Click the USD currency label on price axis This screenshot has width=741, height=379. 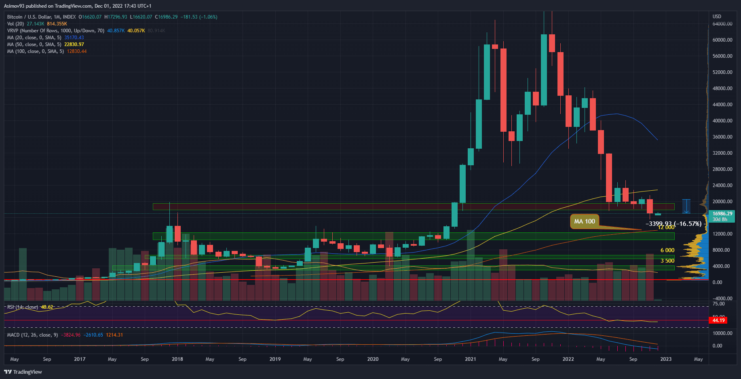[x=717, y=17]
